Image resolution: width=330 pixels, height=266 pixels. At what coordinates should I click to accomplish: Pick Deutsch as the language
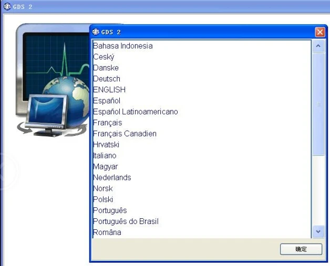[x=202, y=79]
